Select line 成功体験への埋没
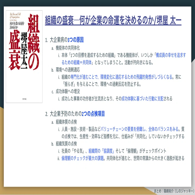 (x=68, y=91)
